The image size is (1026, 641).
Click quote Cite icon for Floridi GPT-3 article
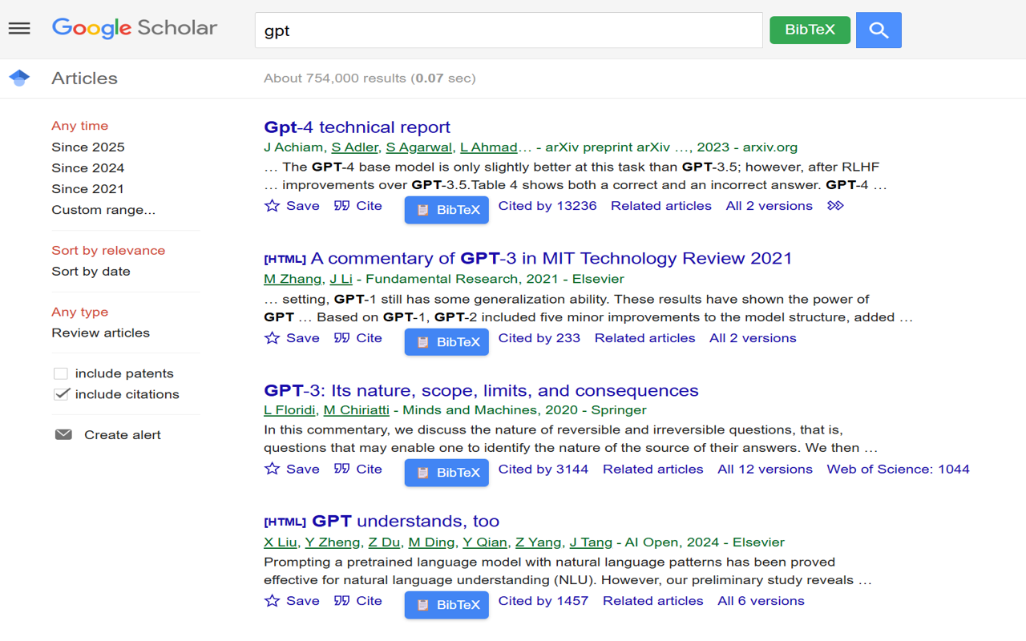click(x=342, y=470)
